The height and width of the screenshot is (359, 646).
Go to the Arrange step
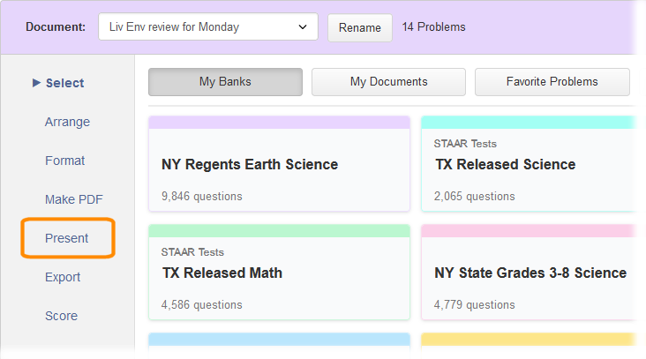tap(67, 122)
